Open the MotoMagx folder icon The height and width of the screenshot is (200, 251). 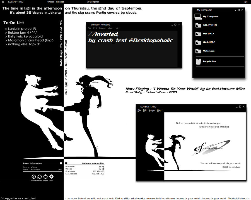pos(198,51)
